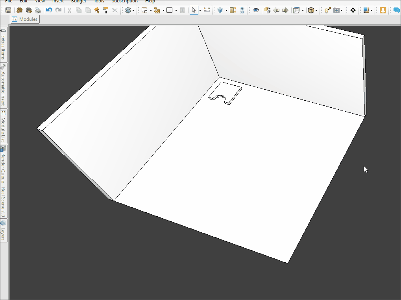Click the Redo arrow icon
401x300 pixels.
58,10
